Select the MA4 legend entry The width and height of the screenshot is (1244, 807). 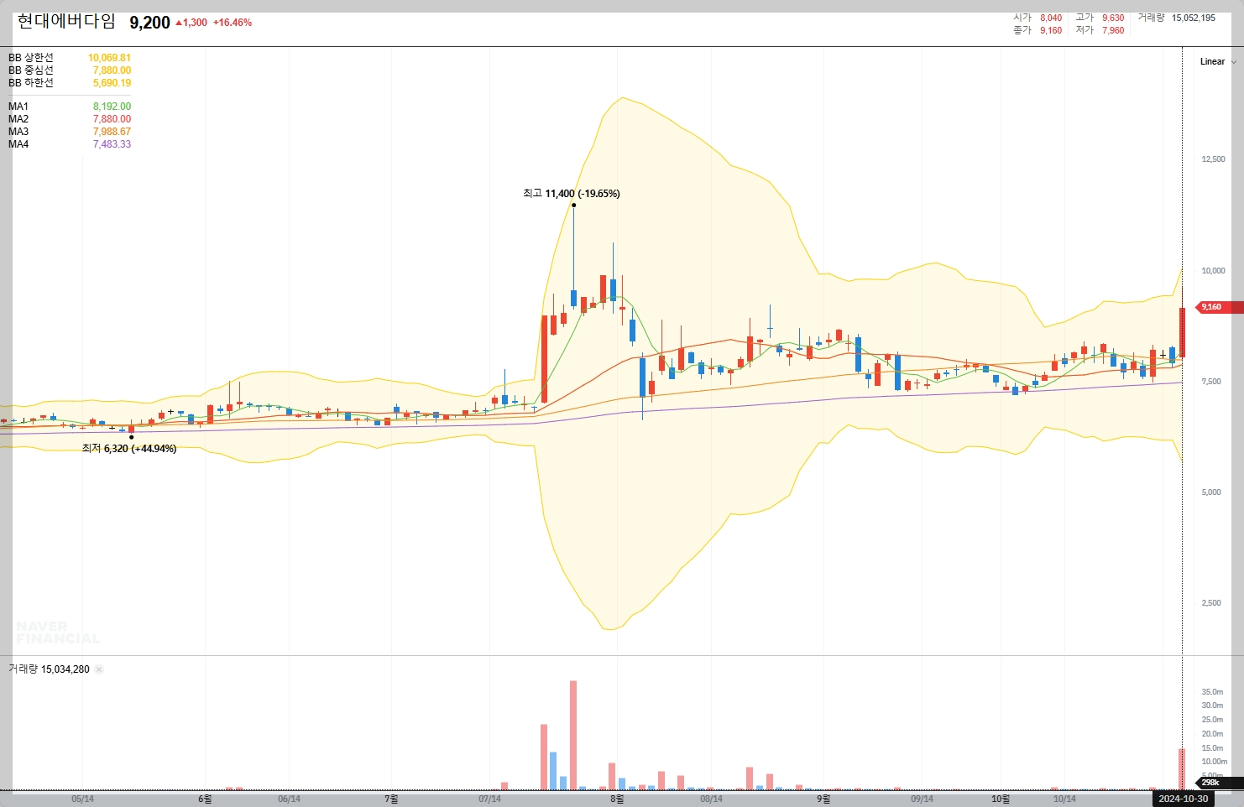pos(18,144)
